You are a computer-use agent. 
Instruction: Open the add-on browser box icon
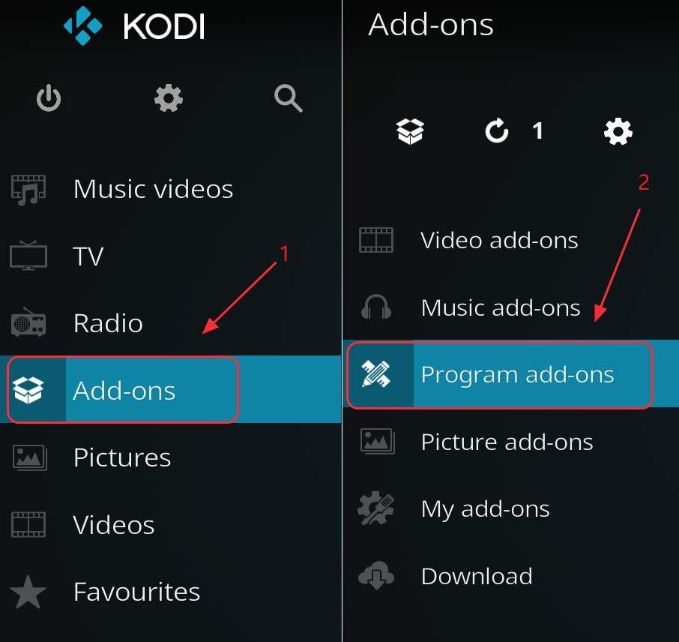point(410,131)
